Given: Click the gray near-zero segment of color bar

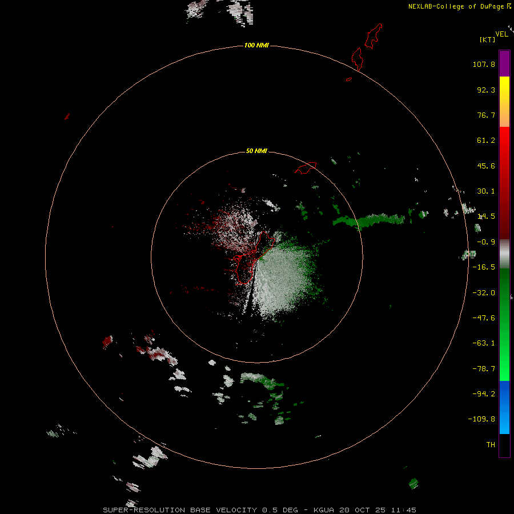Looking at the screenshot, I should coord(504,254).
